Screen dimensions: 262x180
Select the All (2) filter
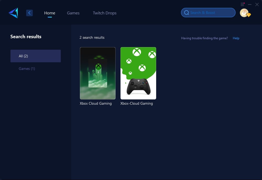(36, 56)
